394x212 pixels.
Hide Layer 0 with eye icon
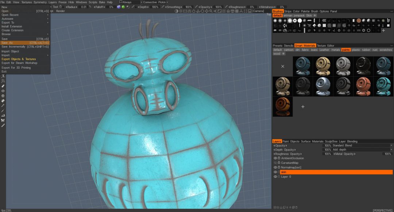(275, 177)
